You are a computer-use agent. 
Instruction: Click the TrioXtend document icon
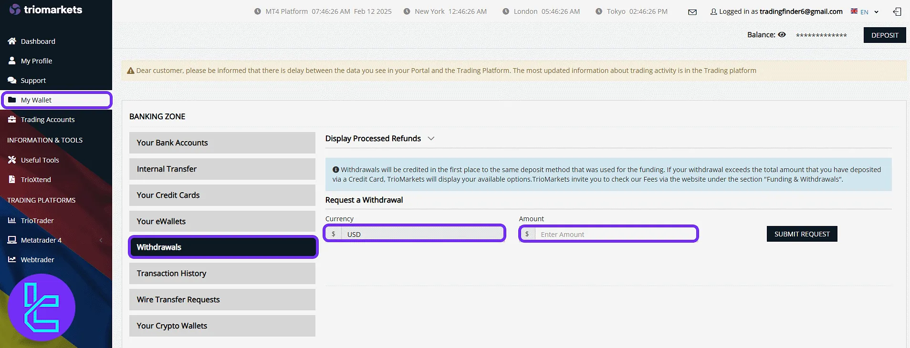(x=12, y=179)
